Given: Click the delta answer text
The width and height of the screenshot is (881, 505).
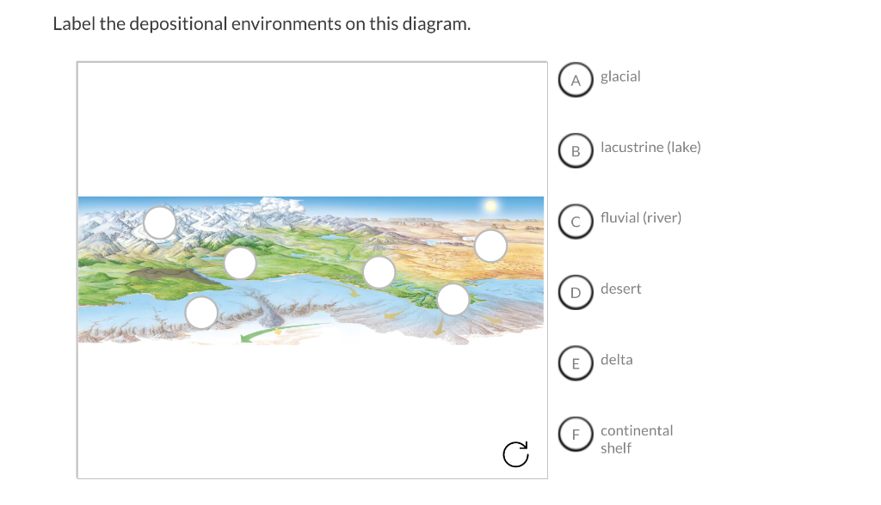Looking at the screenshot, I should pos(618,359).
